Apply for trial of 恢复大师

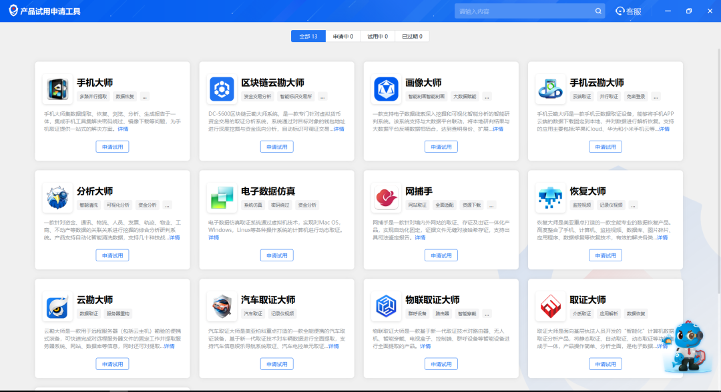click(605, 256)
